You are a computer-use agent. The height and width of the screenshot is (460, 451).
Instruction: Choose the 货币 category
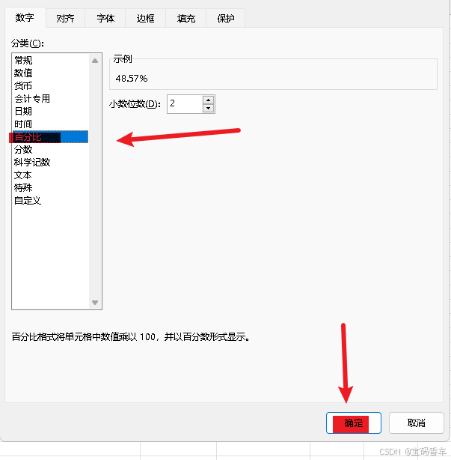pos(50,85)
